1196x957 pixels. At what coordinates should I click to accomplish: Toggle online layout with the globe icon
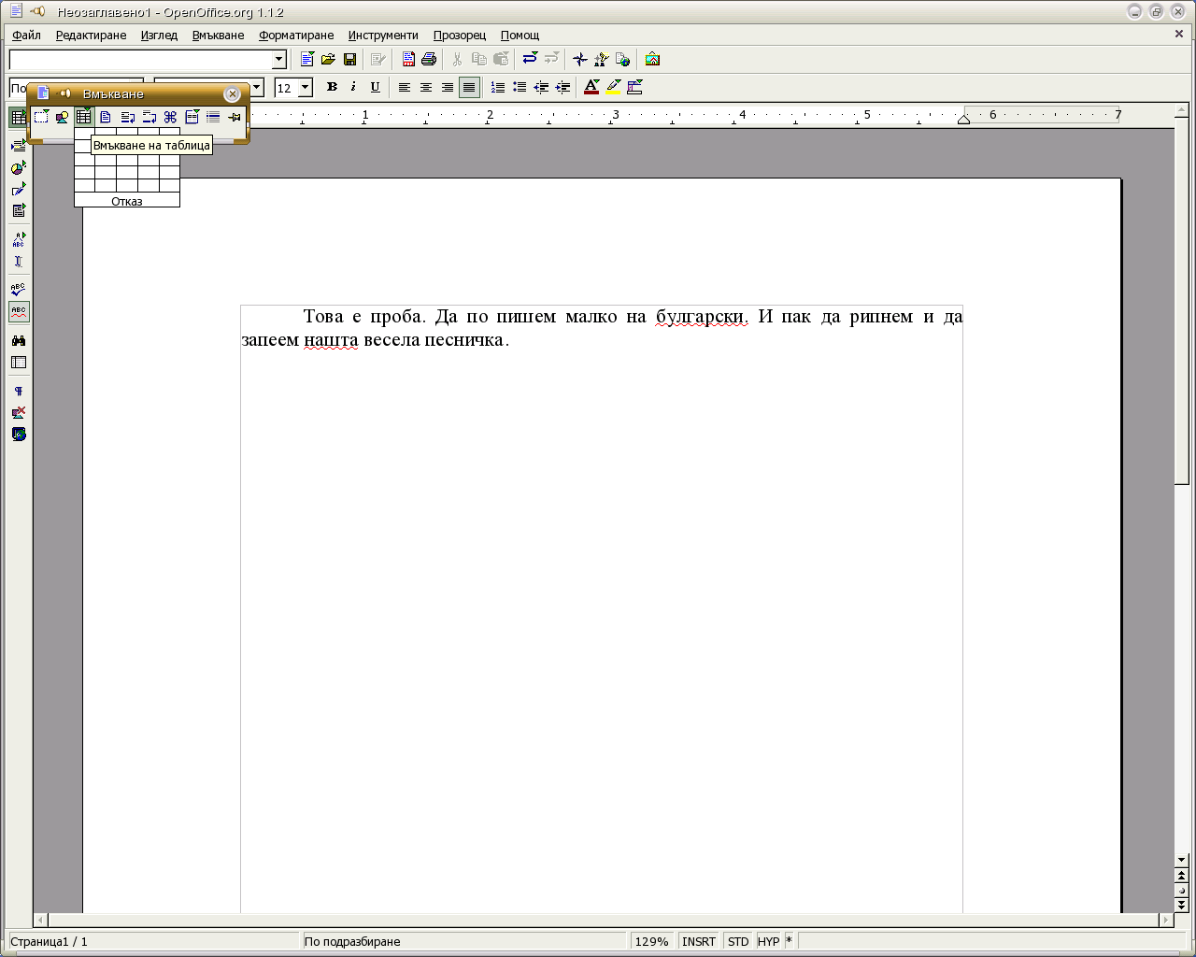pos(19,435)
